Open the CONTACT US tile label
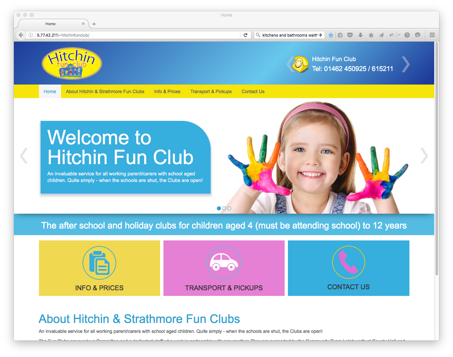 click(x=349, y=287)
